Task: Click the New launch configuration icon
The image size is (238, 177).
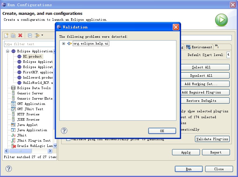Action: coord(6,35)
